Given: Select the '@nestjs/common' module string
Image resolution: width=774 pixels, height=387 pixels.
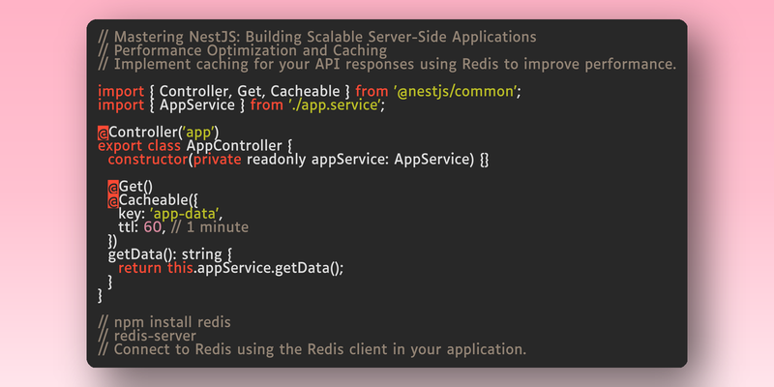Looking at the screenshot, I should (455, 92).
